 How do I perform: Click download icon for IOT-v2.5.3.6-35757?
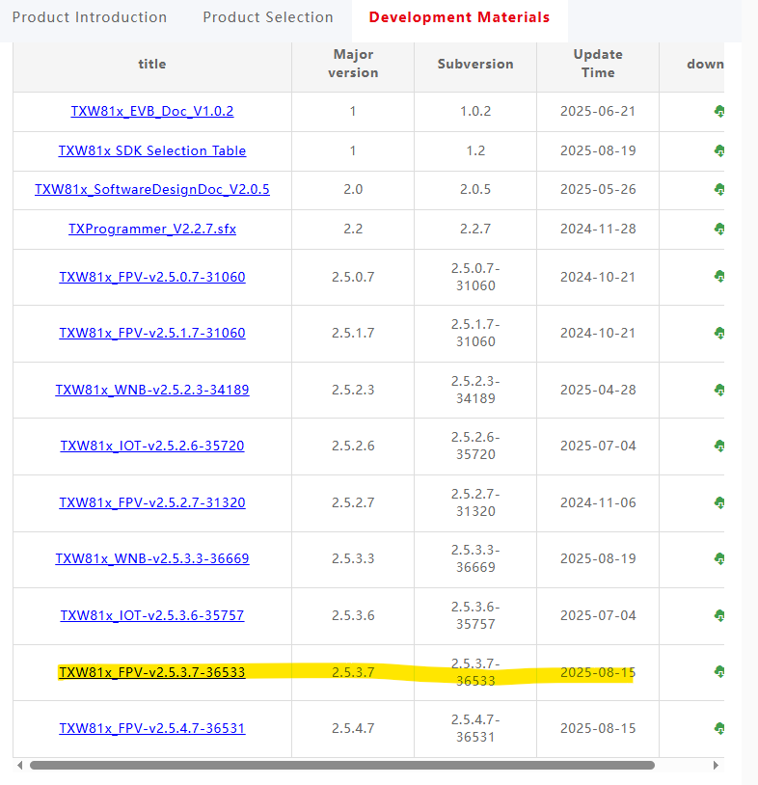[x=719, y=615]
